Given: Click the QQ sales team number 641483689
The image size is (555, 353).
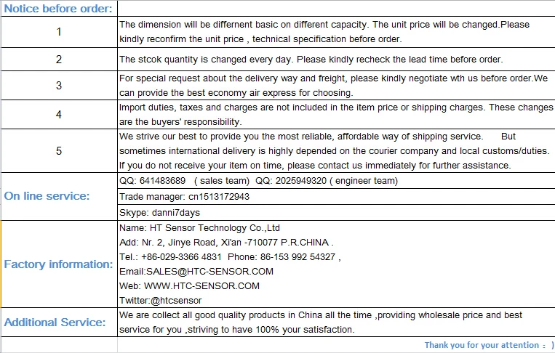Looking at the screenshot, I should point(162,181).
